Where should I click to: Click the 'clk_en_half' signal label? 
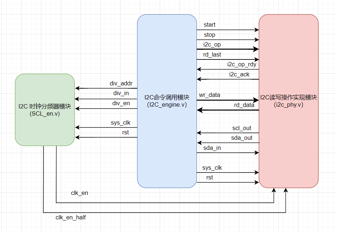point(70,218)
